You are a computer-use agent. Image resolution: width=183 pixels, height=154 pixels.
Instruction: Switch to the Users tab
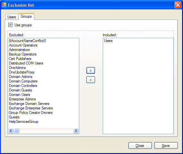tap(12, 17)
